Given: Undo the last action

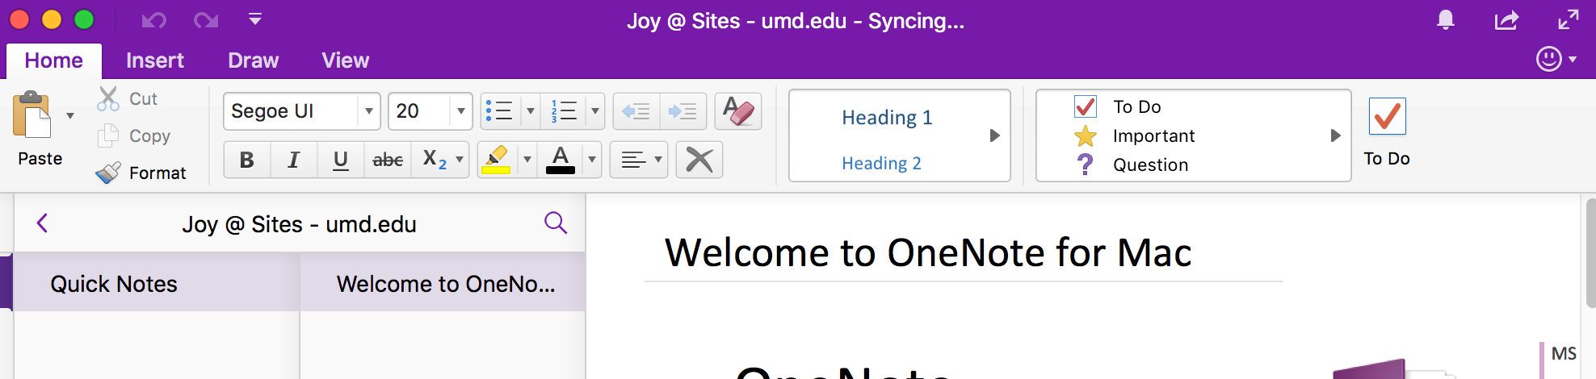Looking at the screenshot, I should 153,19.
